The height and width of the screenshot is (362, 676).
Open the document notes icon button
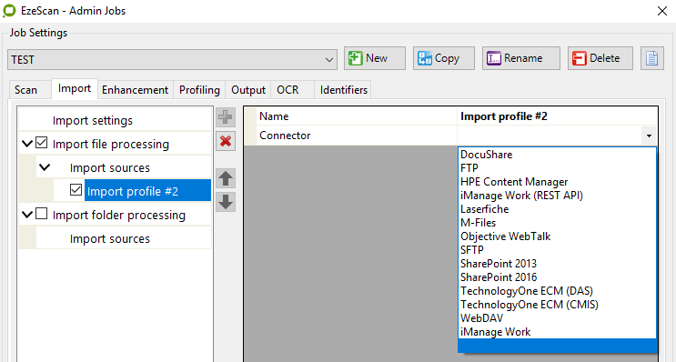pos(651,58)
